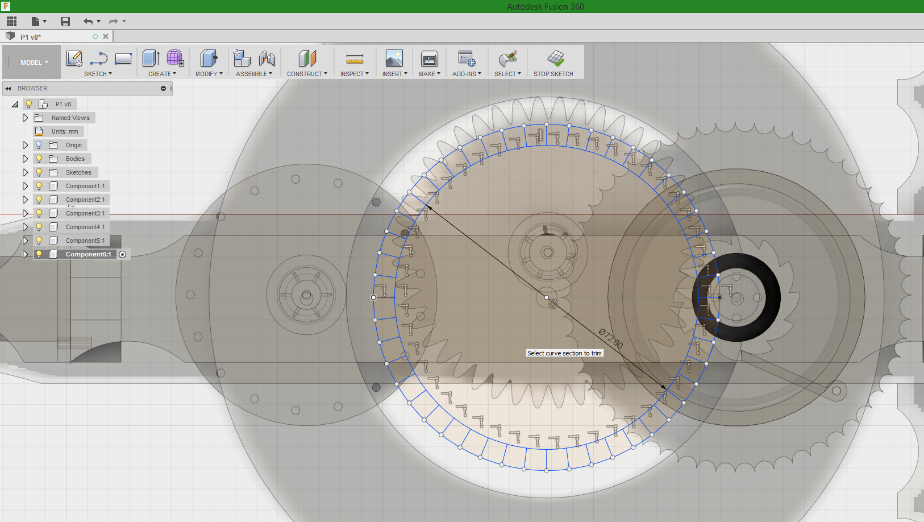Image resolution: width=924 pixels, height=522 pixels.
Task: Redo the last undone action
Action: click(x=114, y=22)
